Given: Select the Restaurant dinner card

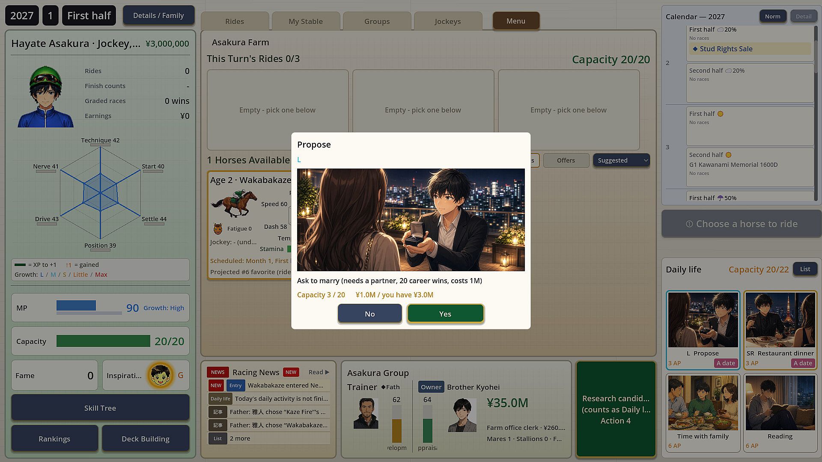Looking at the screenshot, I should [x=780, y=330].
